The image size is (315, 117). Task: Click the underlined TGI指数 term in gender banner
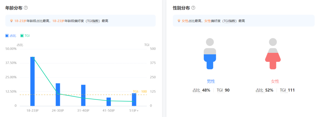click(230, 21)
